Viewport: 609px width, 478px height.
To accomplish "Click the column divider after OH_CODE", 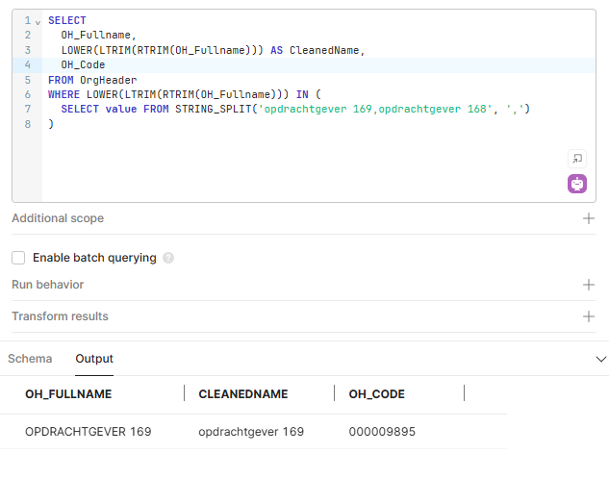I will pos(465,393).
